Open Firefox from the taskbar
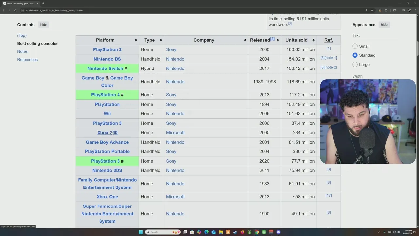419x236 pixels. (x=242, y=232)
